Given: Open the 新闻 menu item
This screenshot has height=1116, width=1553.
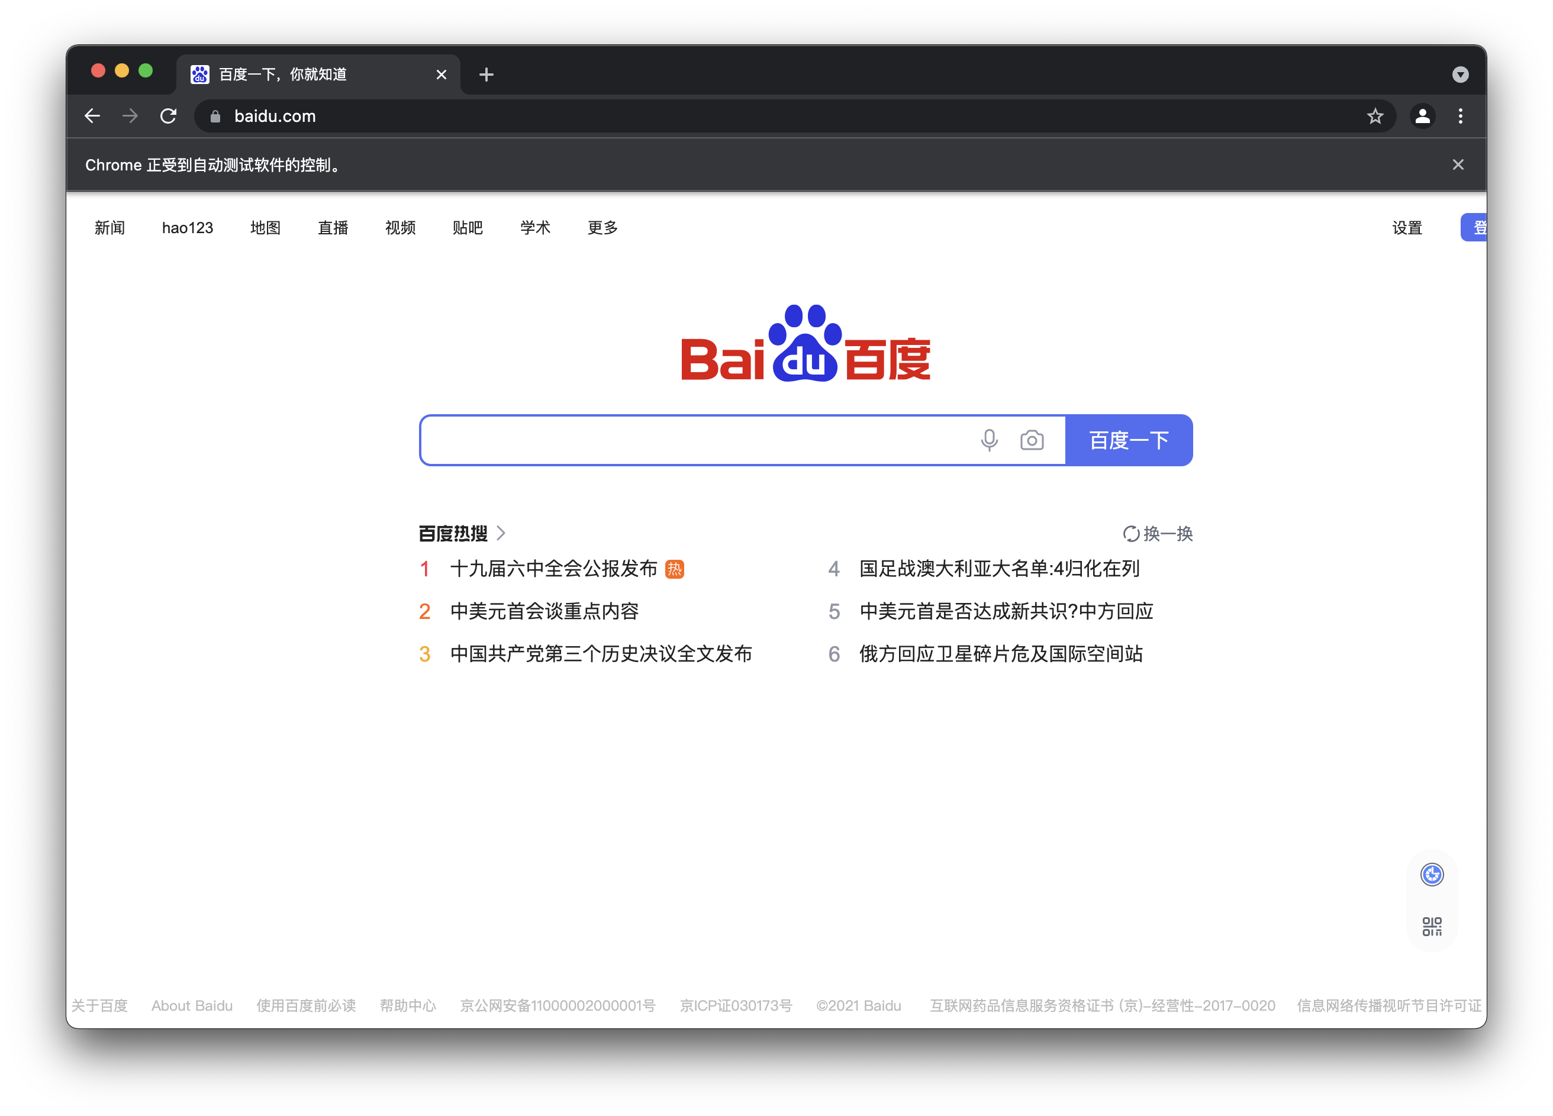Looking at the screenshot, I should pos(110,227).
